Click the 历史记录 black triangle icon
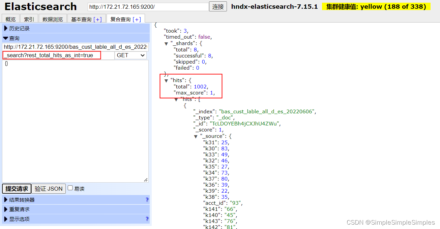Screen dimensions: 440x229 tap(5, 28)
